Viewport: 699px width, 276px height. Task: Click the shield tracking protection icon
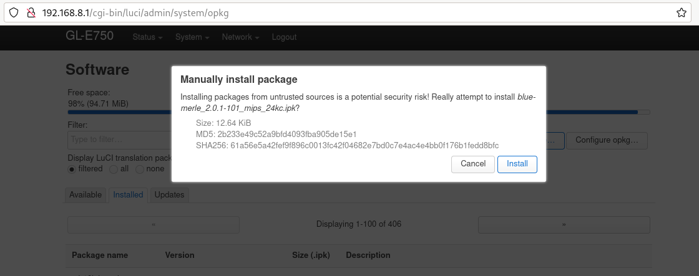[14, 12]
